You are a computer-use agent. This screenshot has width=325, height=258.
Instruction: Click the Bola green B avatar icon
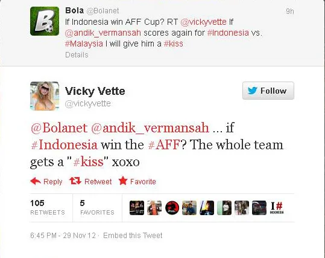[45, 21]
